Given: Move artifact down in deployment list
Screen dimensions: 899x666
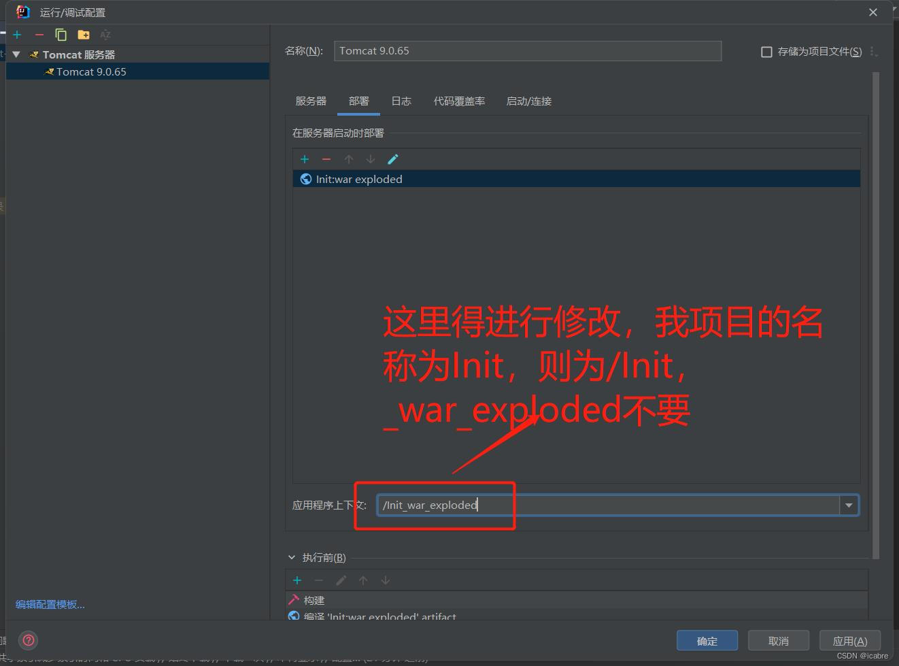Looking at the screenshot, I should tap(371, 159).
